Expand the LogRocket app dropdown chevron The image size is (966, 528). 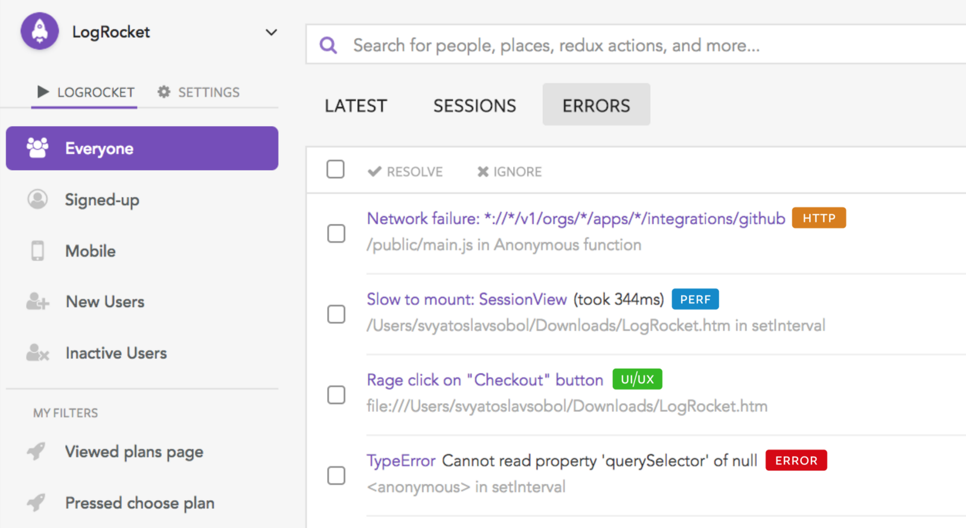point(272,32)
